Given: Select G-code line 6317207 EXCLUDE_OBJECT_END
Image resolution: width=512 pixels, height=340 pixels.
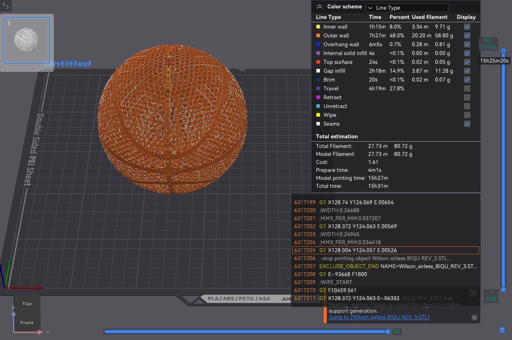Looking at the screenshot, I should (386, 266).
